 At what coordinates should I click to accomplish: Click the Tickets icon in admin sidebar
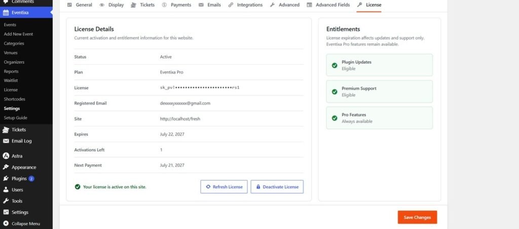[x=6, y=130]
